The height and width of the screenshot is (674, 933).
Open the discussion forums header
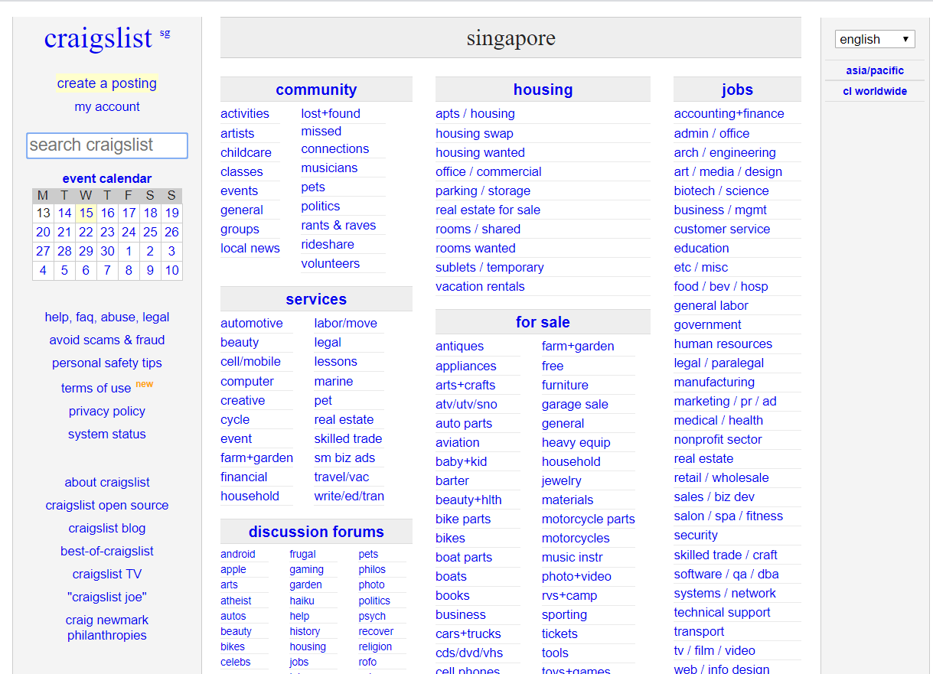click(x=316, y=532)
